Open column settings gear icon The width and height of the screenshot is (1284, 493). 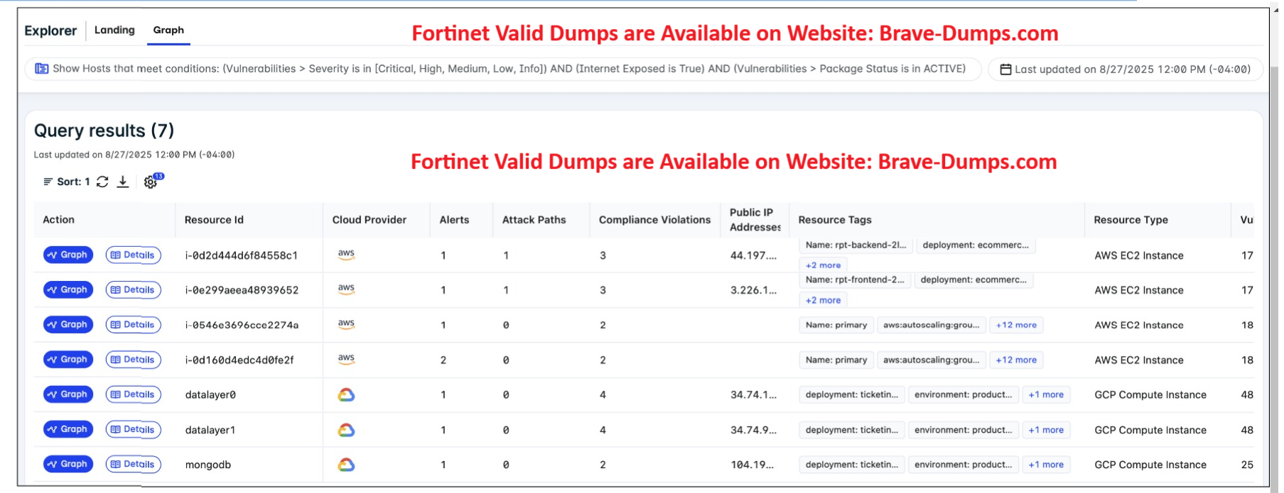(150, 182)
